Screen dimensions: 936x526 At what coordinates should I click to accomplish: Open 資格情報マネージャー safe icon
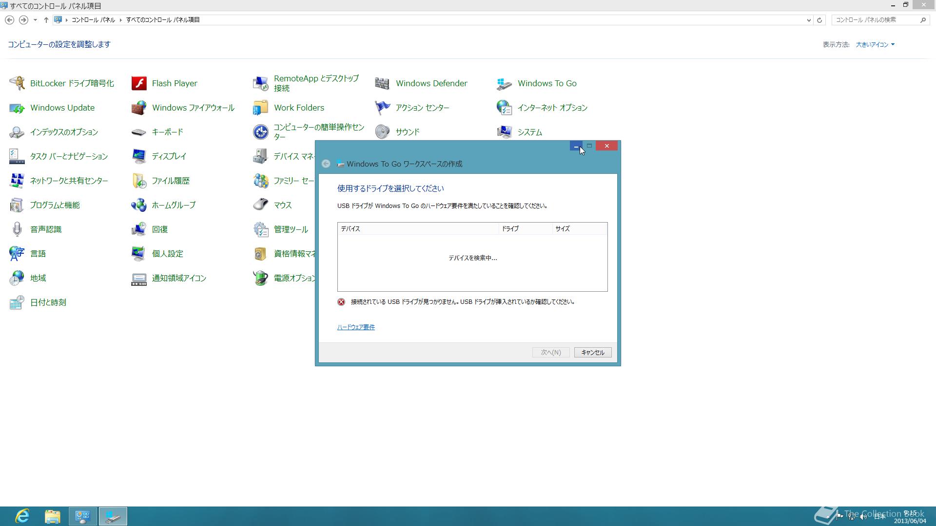point(261,254)
